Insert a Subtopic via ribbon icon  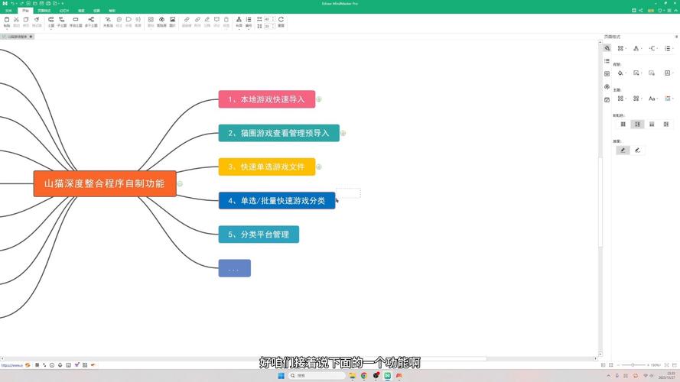tap(62, 20)
